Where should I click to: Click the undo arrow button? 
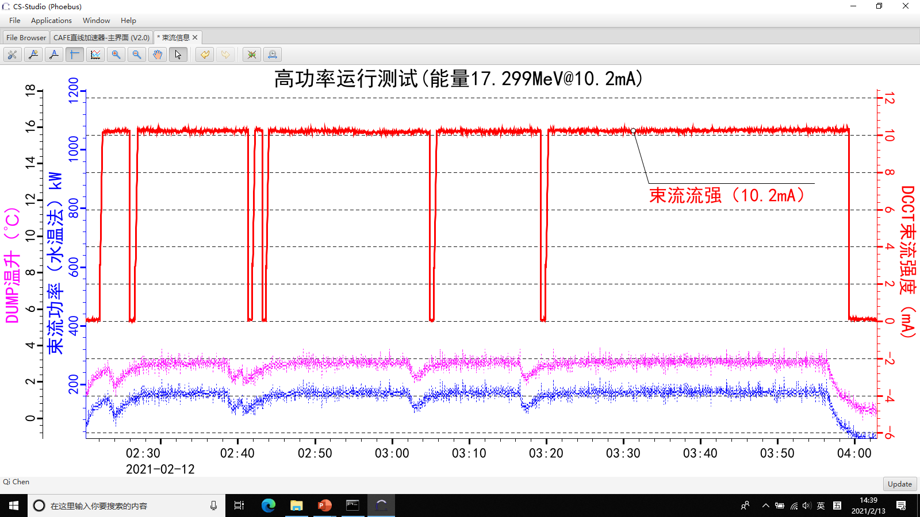[205, 55]
